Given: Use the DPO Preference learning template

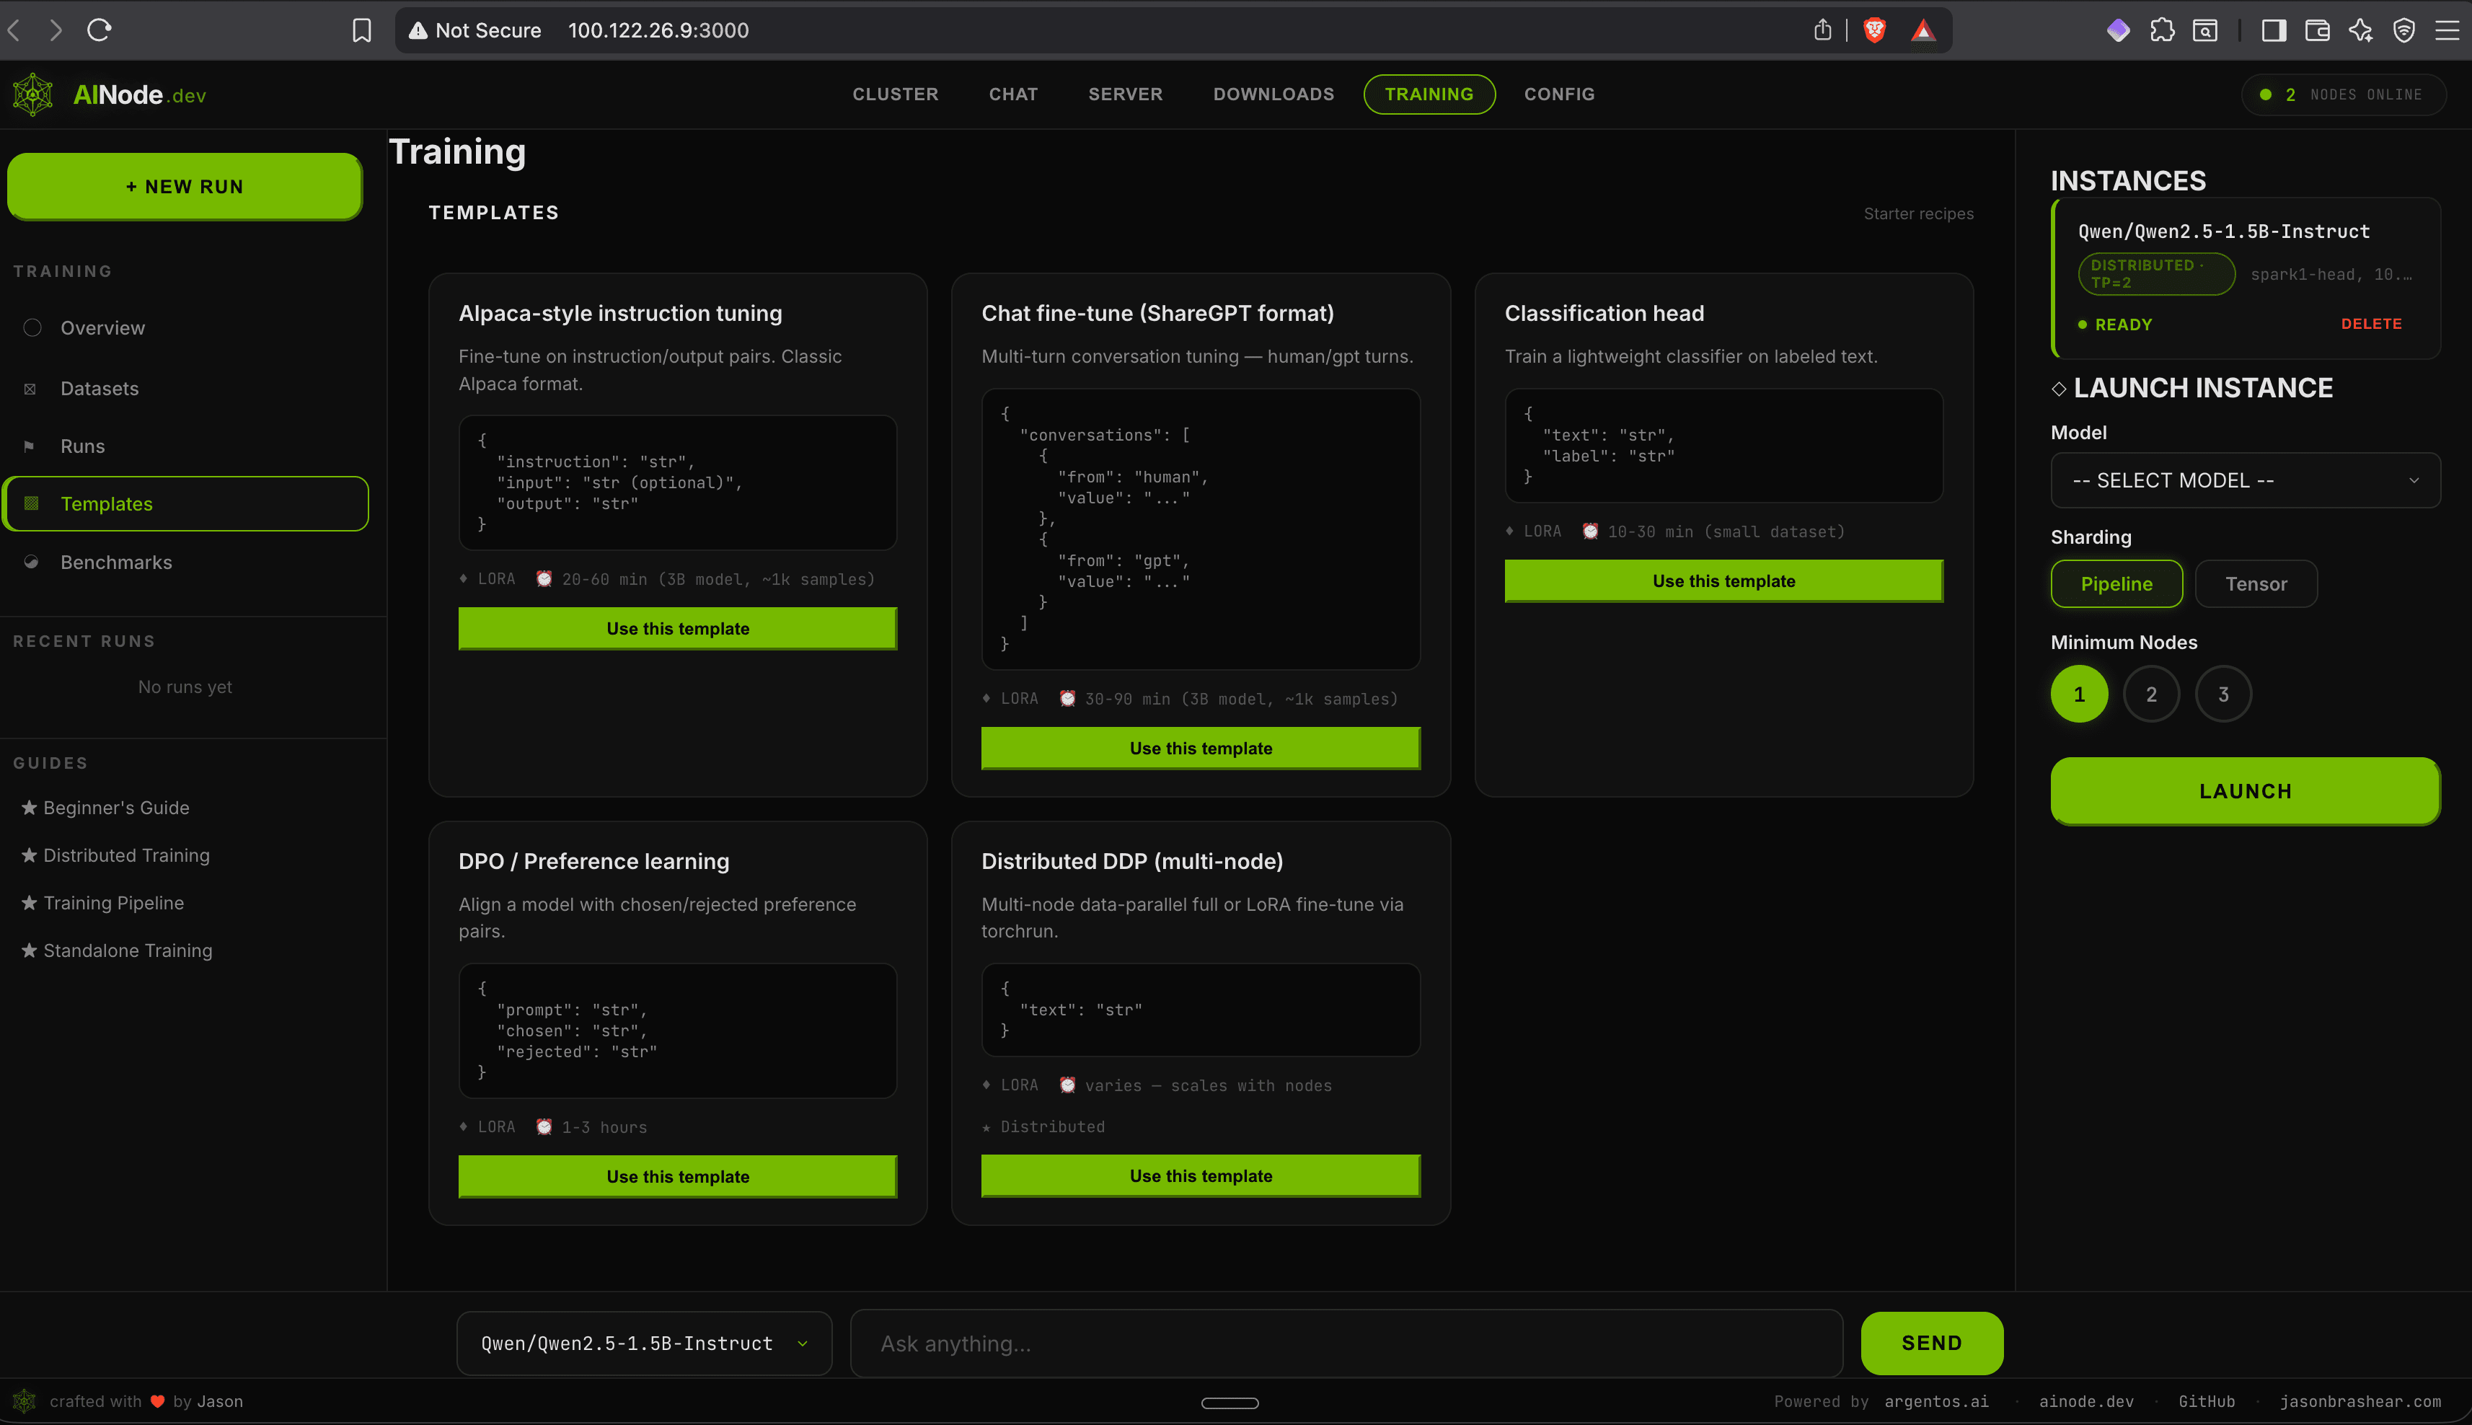Looking at the screenshot, I should point(677,1176).
